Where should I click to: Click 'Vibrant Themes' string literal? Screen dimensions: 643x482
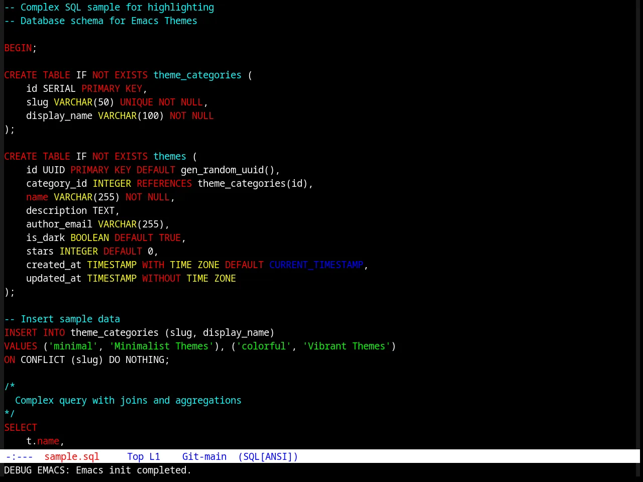347,346
